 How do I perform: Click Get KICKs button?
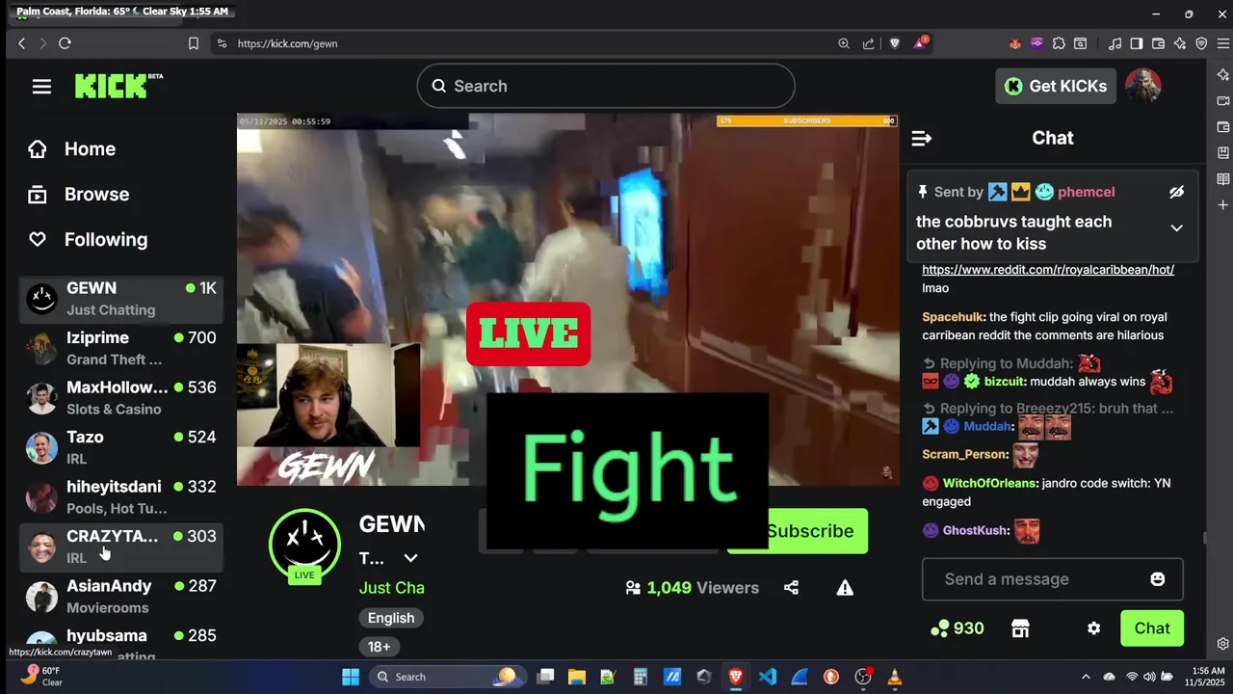pyautogui.click(x=1056, y=86)
